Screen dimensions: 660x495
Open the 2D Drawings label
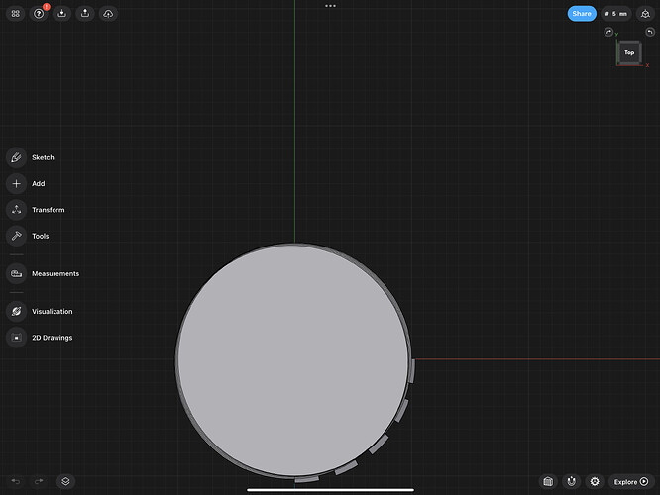pos(53,338)
